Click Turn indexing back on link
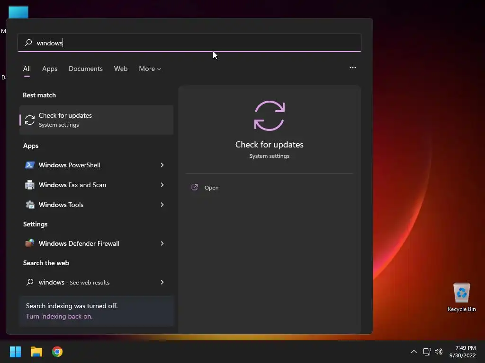The image size is (485, 363). (59, 316)
